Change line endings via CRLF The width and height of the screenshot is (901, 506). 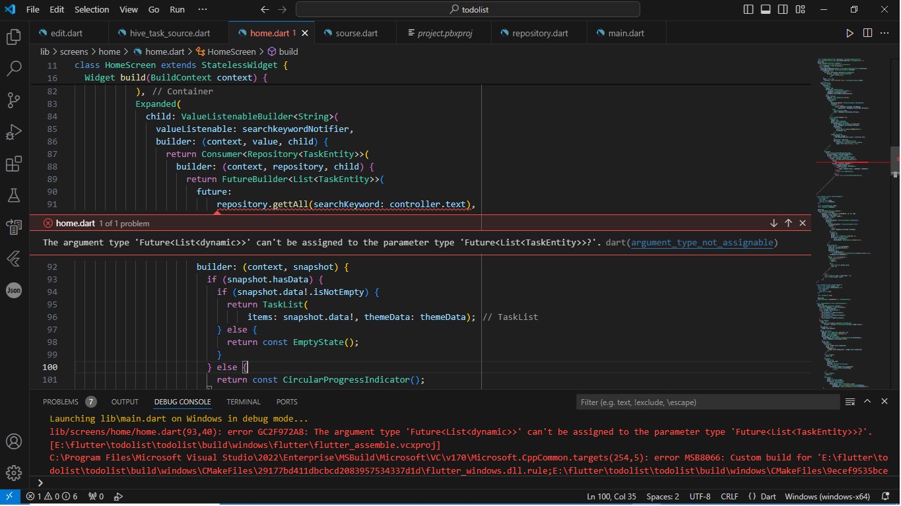[729, 496]
